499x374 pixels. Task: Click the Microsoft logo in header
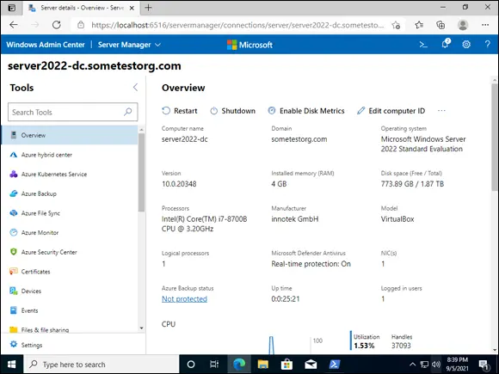click(249, 45)
